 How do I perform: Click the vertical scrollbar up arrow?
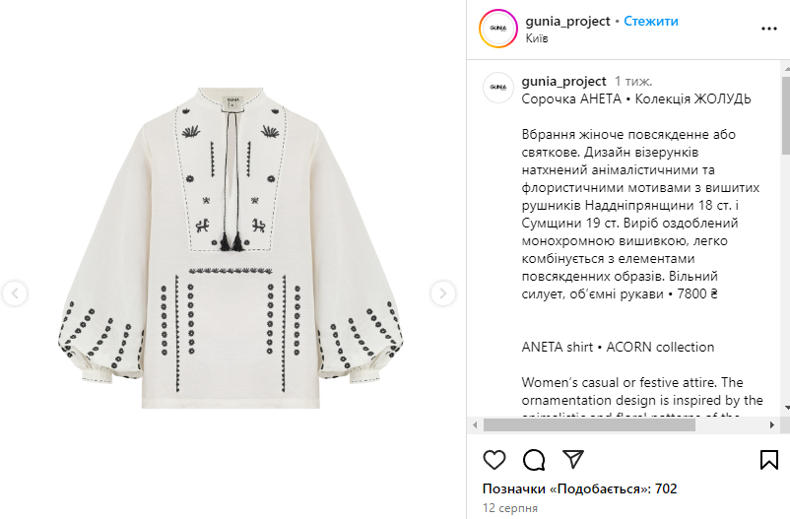pos(786,68)
